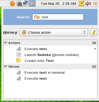Select Create note Test action

click(50, 61)
